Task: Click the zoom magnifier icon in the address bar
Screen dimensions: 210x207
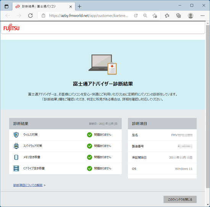Action: (145, 16)
